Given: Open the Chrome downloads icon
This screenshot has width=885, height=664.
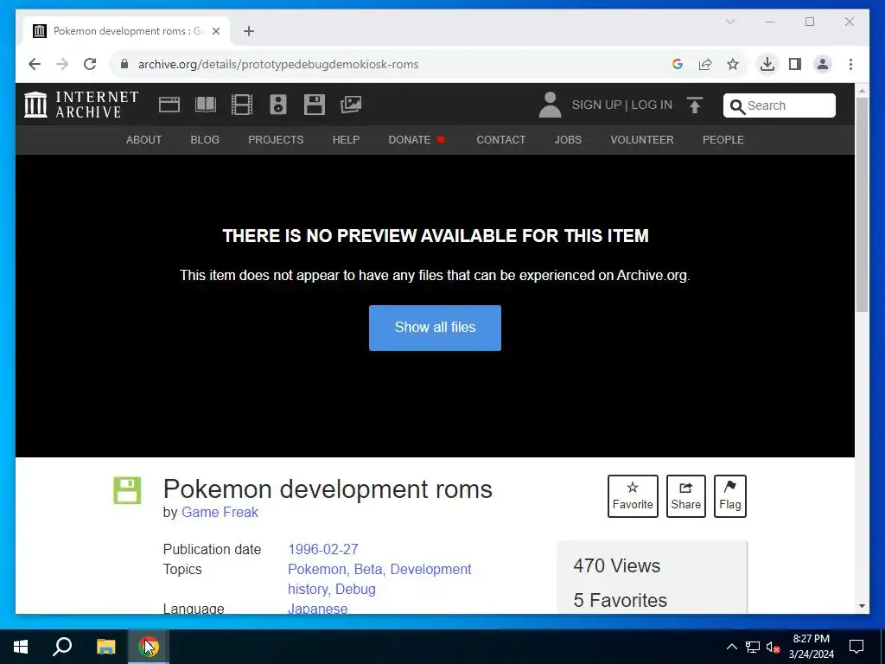Looking at the screenshot, I should (x=767, y=64).
